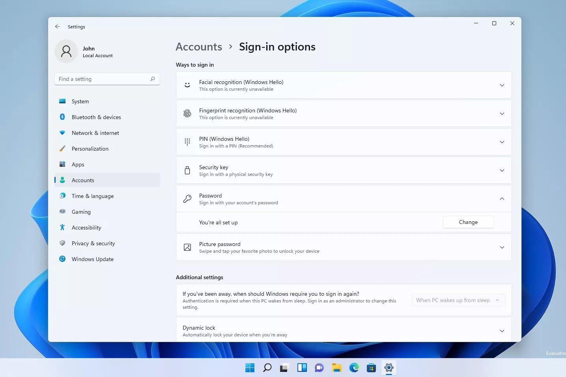Click Accounts breadcrumb link
Screen dimensions: 566x377
pyautogui.click(x=199, y=47)
